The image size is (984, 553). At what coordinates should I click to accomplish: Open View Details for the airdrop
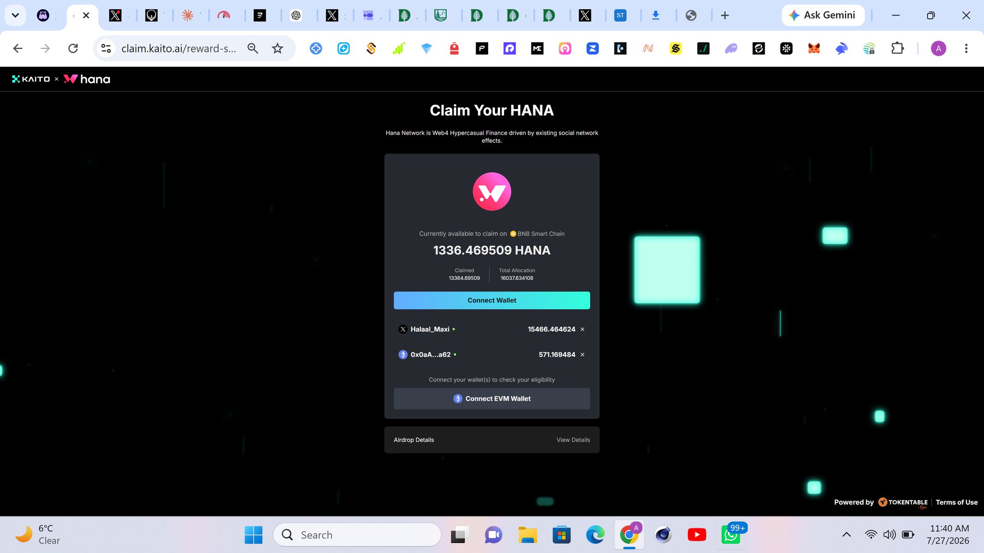click(x=573, y=440)
